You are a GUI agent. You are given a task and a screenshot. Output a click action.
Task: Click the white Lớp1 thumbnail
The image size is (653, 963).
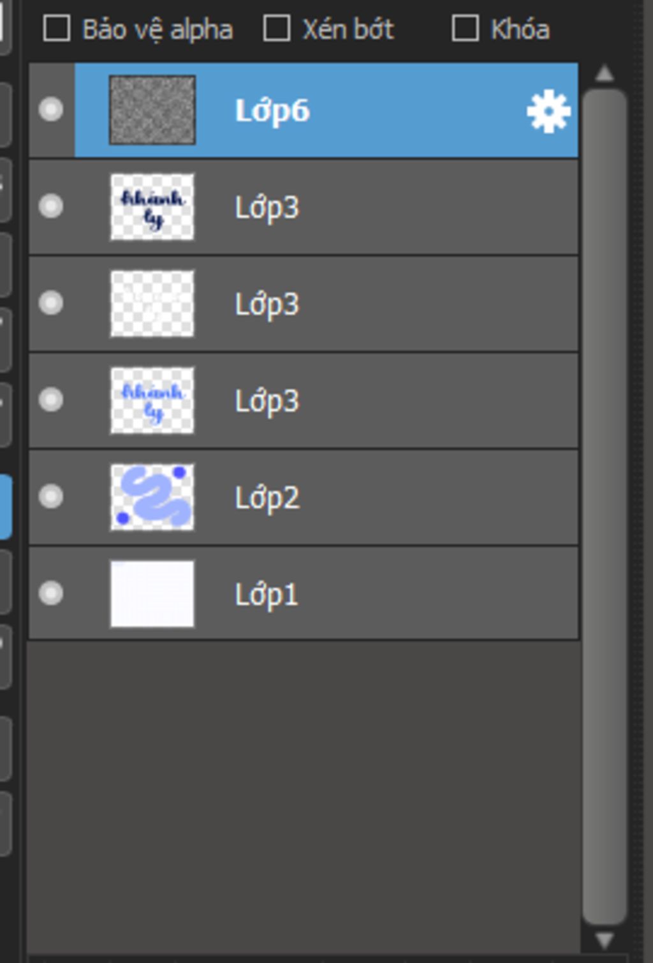coord(152,593)
